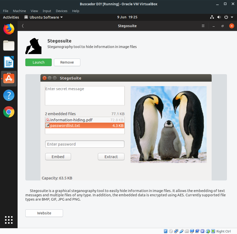Go back with the header chevron
Screen dimensions: 237x234
coord(23,26)
